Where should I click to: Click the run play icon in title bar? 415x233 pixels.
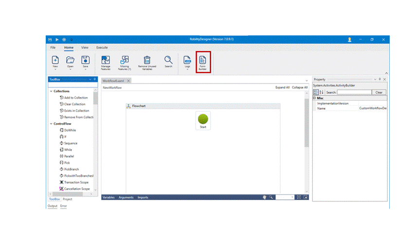pyautogui.click(x=57, y=39)
